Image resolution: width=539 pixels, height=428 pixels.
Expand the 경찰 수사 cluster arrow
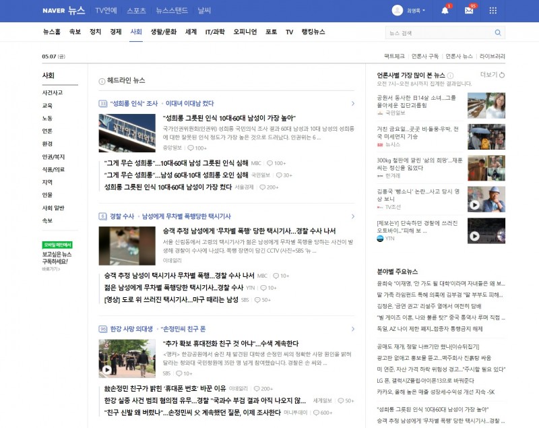(352, 216)
